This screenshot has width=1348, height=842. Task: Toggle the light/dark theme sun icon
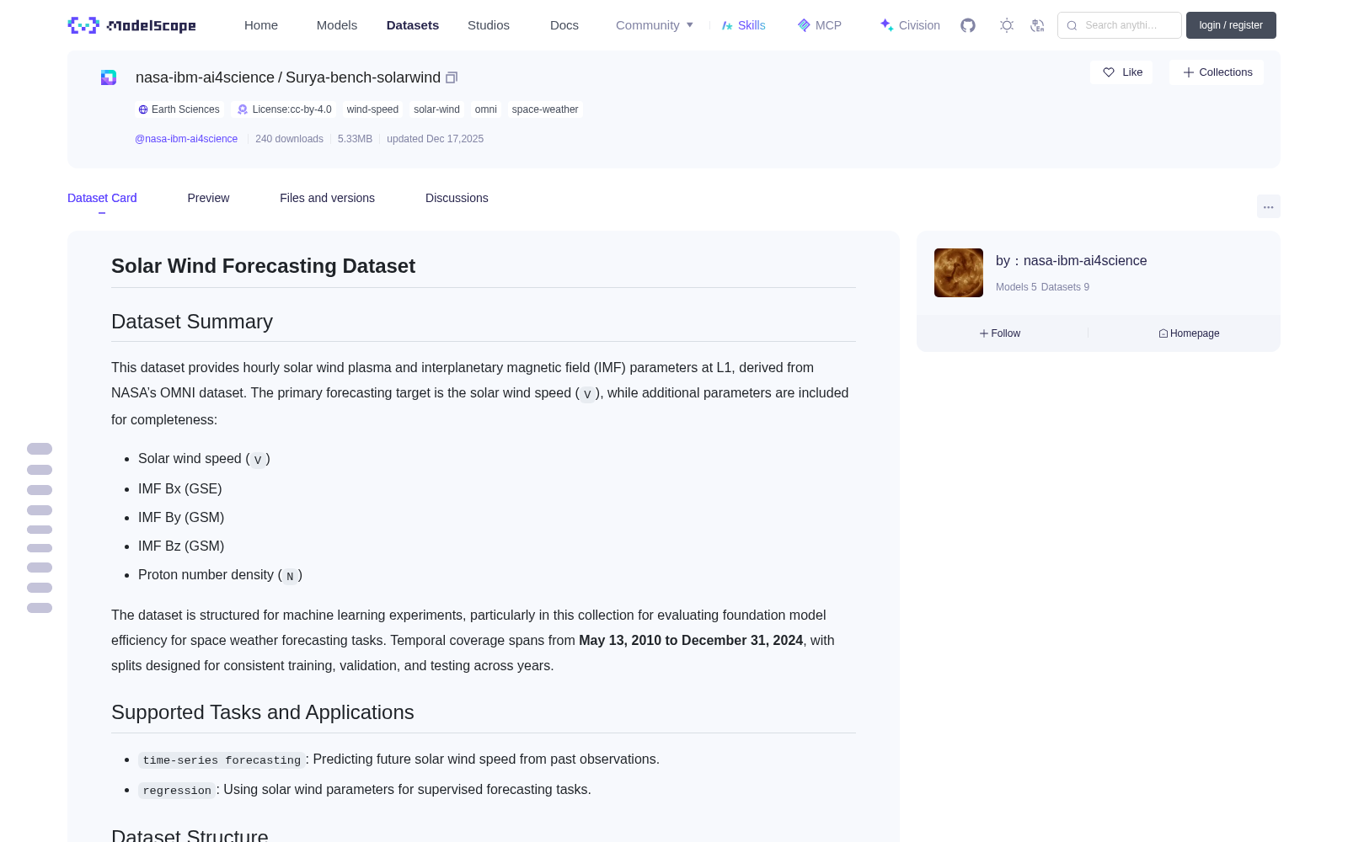click(1007, 25)
